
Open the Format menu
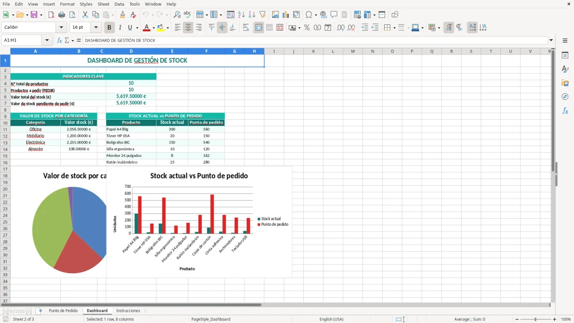(x=67, y=4)
